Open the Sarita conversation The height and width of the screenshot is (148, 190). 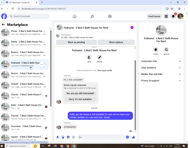24,43
